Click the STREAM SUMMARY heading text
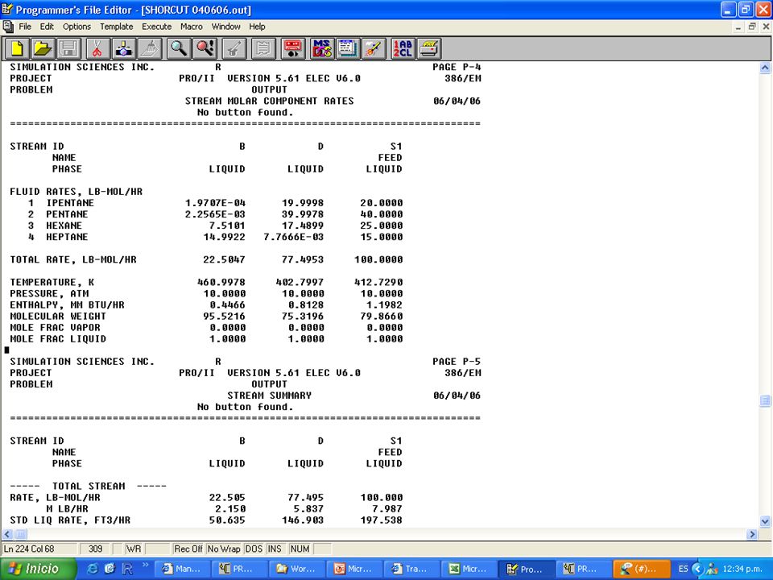Image resolution: width=773 pixels, height=580 pixels. 269,396
